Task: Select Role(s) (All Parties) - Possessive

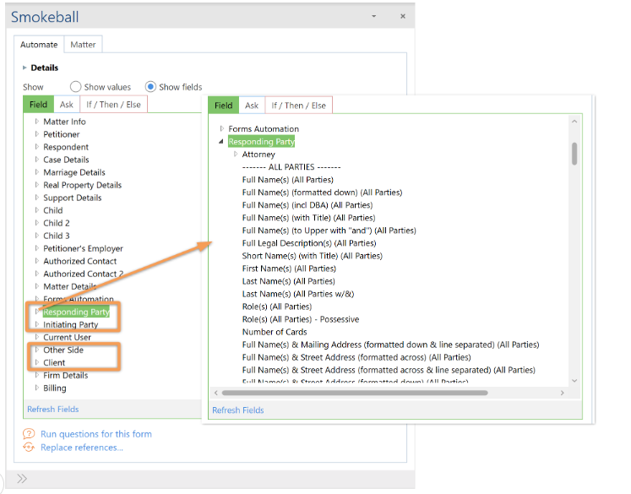Action: click(x=301, y=319)
